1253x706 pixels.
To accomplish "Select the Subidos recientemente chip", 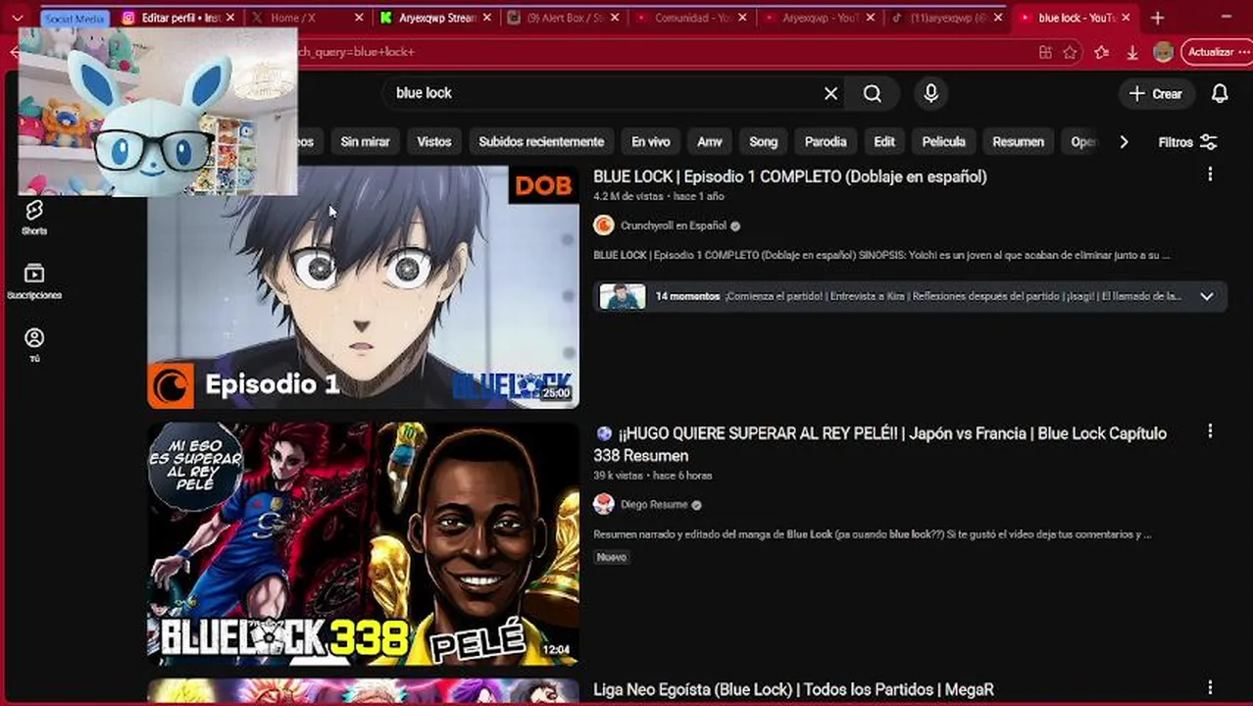I will pos(541,142).
